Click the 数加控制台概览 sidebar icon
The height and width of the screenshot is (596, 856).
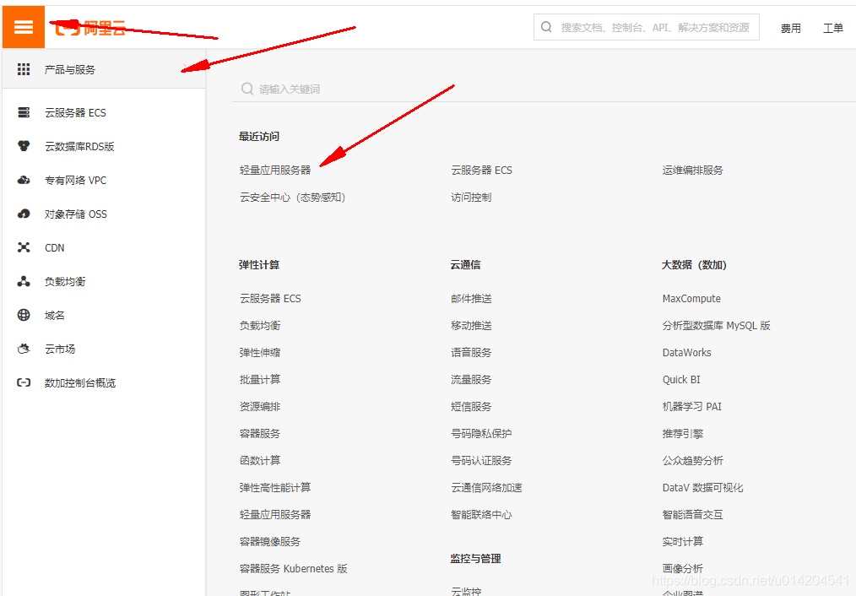[x=24, y=382]
